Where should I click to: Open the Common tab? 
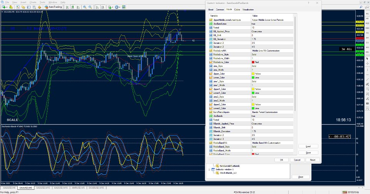[x=220, y=9]
